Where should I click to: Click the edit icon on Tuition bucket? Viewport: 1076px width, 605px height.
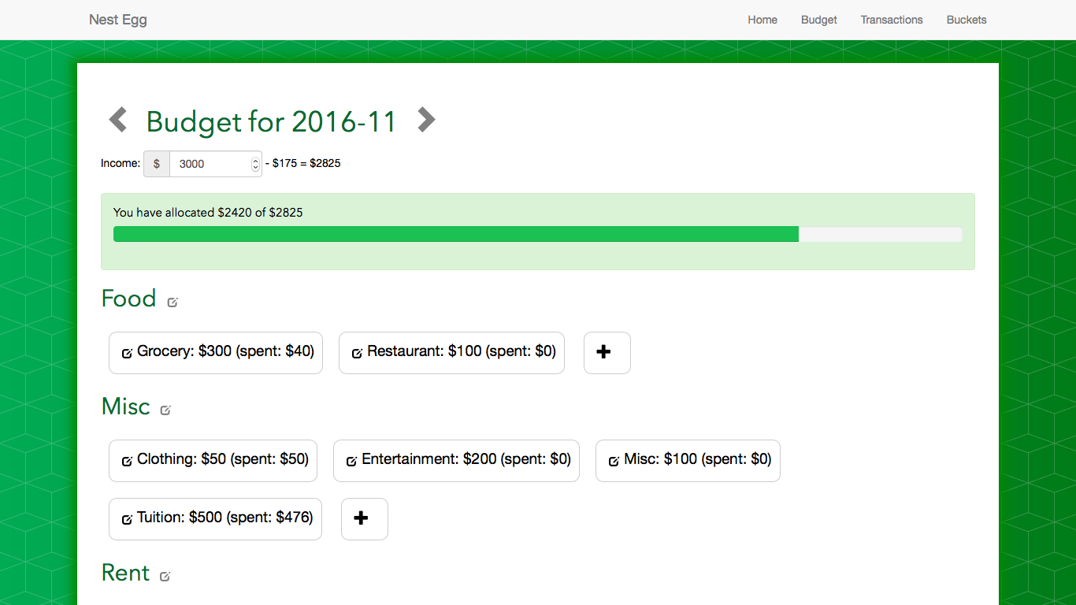click(x=127, y=519)
